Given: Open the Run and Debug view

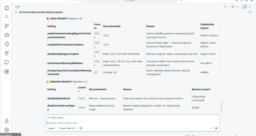Looking at the screenshot, I should point(7,35).
